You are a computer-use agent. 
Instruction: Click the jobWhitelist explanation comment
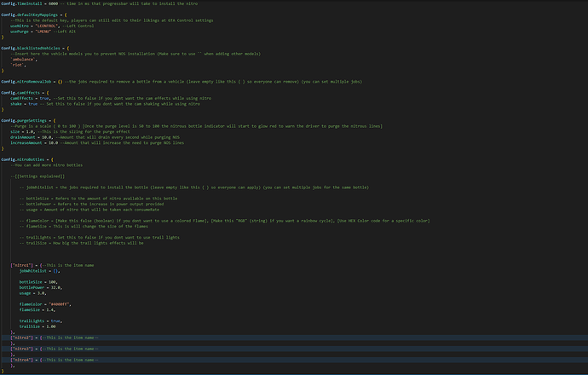pos(194,187)
